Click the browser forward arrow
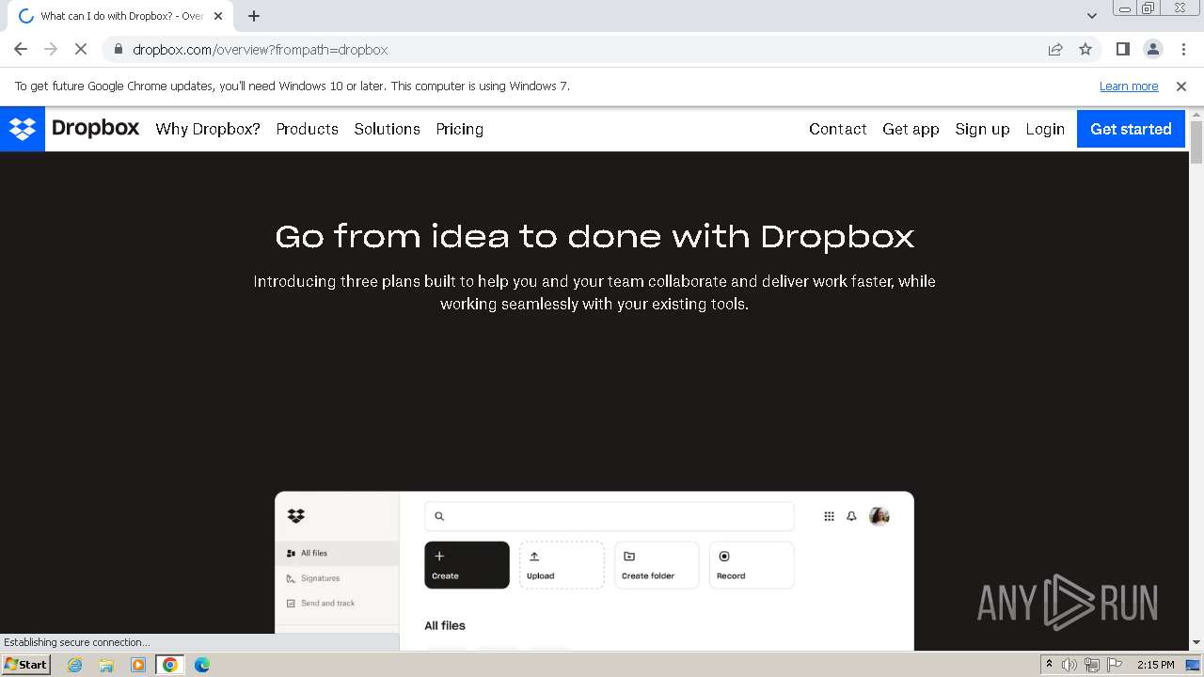The height and width of the screenshot is (677, 1204). (51, 50)
